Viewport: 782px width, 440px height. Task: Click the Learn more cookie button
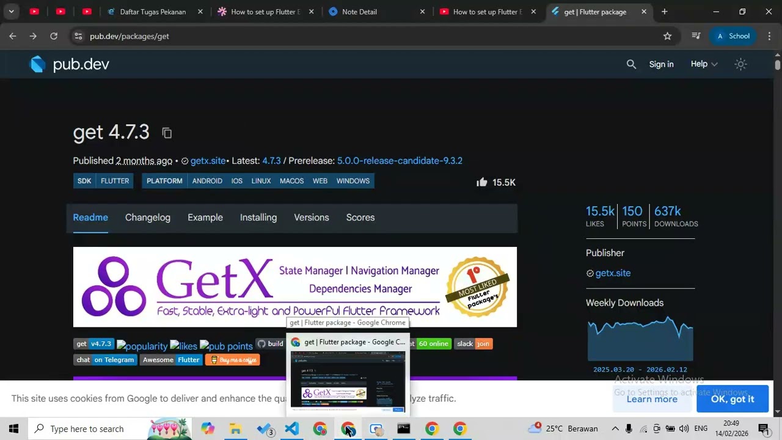coord(652,399)
